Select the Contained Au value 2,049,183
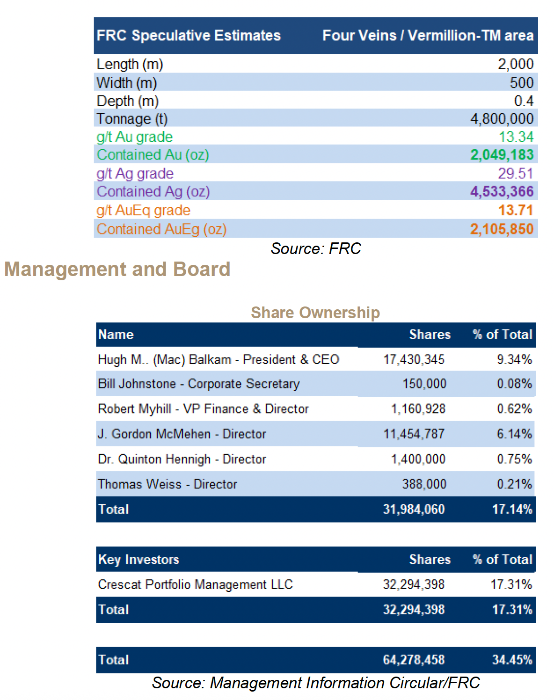The height and width of the screenshot is (700, 554). pyautogui.click(x=502, y=155)
